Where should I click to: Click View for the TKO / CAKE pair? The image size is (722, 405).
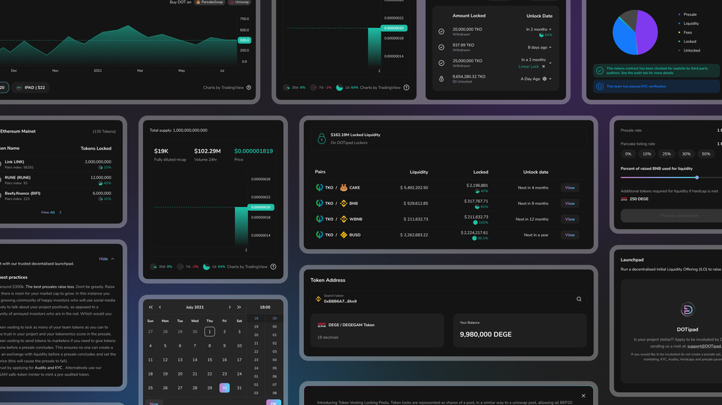tap(570, 188)
